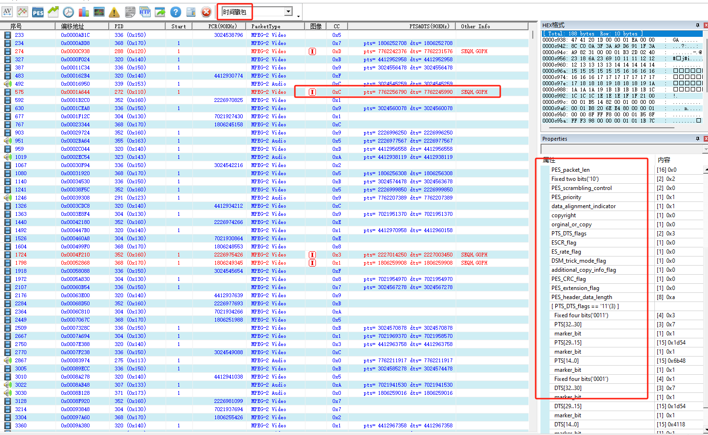The width and height of the screenshot is (708, 435).
Task: Click the binary data icon in toolbar
Action: 130,12
